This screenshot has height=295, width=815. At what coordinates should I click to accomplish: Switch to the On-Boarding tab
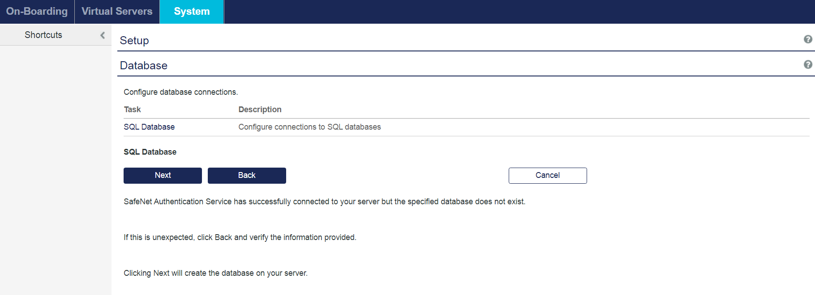[37, 12]
